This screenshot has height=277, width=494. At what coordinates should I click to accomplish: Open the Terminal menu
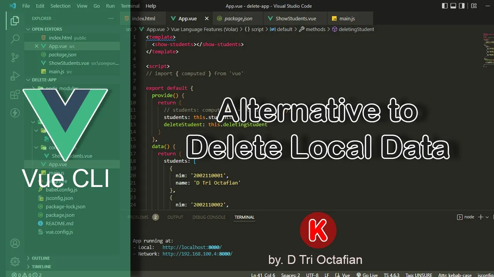click(x=130, y=6)
